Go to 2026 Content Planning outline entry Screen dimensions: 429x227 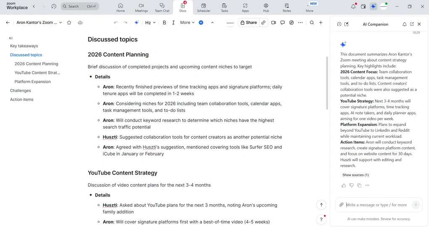(37, 64)
